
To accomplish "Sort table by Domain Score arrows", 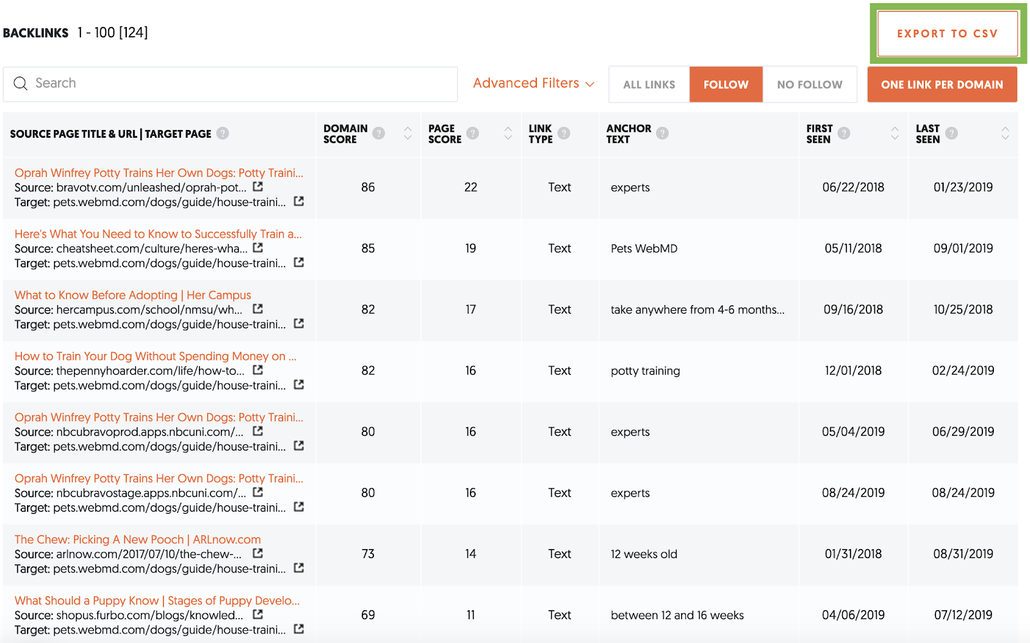I will point(407,133).
